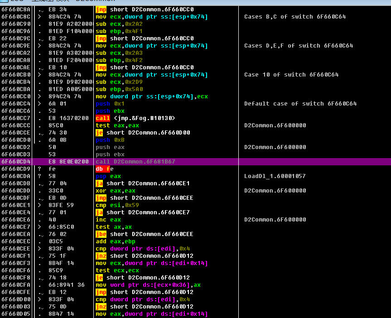Click address 6F660CC7
This screenshot has width=391, height=318.
16,118
